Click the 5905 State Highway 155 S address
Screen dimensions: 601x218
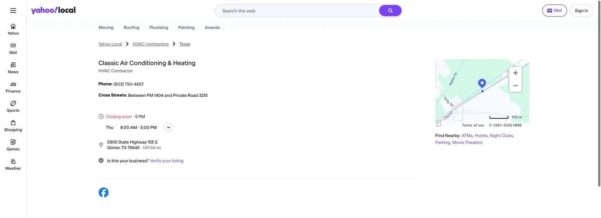click(132, 142)
